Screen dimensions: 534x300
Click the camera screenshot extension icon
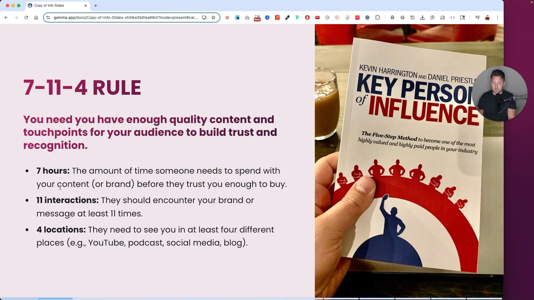247,17
